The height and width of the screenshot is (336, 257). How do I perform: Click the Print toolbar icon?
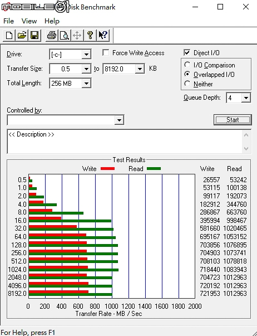click(x=52, y=35)
